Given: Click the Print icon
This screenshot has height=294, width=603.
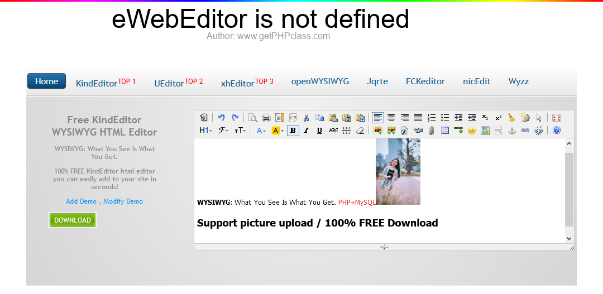Looking at the screenshot, I should 266,118.
